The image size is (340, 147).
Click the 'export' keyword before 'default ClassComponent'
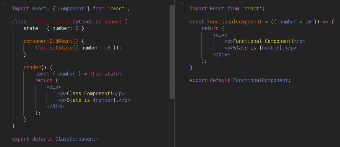(x=21, y=139)
